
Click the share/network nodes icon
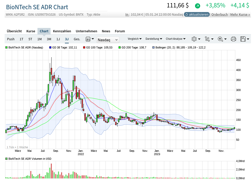pos(207,39)
